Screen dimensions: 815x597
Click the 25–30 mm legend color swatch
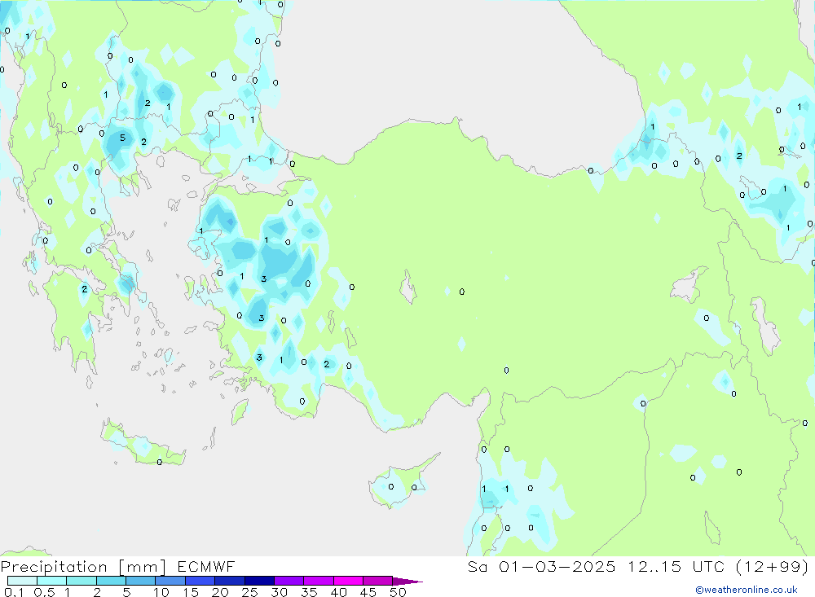[x=259, y=581]
